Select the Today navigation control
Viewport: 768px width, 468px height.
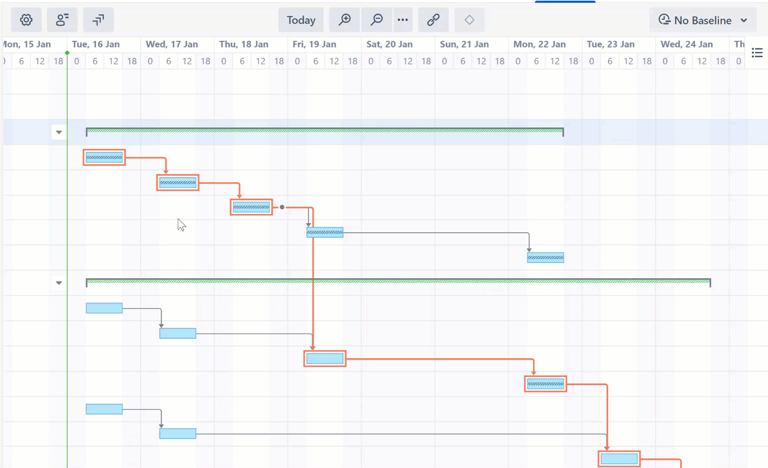point(301,20)
